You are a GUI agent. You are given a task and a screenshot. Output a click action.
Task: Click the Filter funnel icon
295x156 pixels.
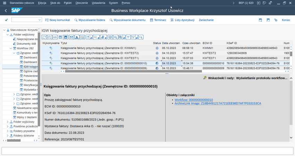point(133,37)
